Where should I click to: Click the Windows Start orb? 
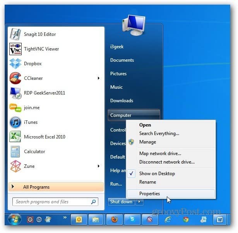(x=15, y=219)
